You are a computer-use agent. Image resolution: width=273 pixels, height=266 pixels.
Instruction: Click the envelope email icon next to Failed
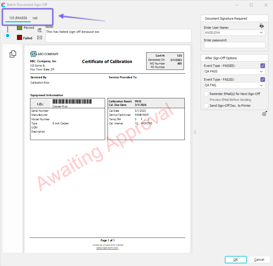40,38
